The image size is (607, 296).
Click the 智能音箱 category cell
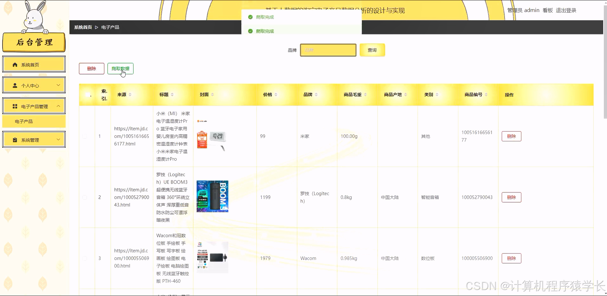(x=430, y=197)
